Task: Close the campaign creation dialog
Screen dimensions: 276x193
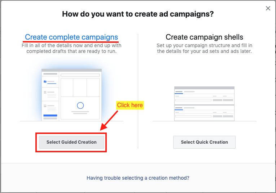Action: [x=268, y=8]
